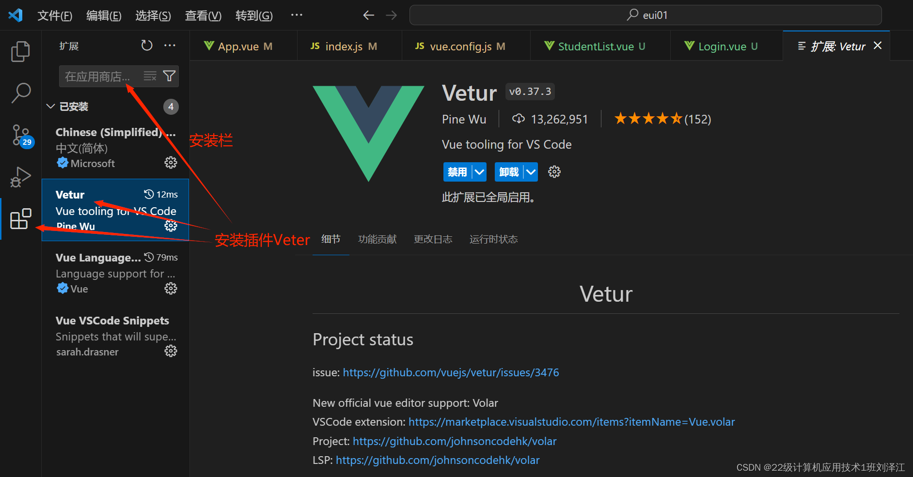Expand the 禁用 button dropdown arrow
Screen dimensions: 913x477
479,171
